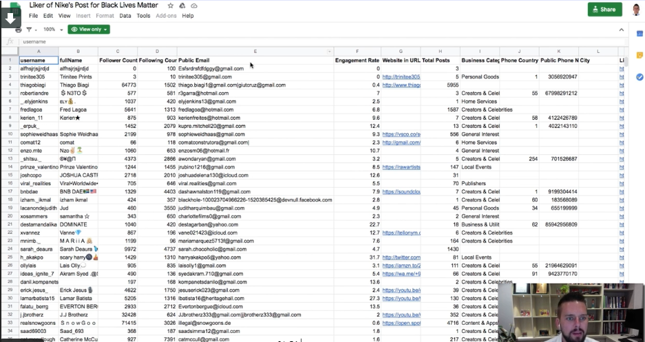The width and height of the screenshot is (645, 342).
Task: Select column H header
Action: pos(440,52)
